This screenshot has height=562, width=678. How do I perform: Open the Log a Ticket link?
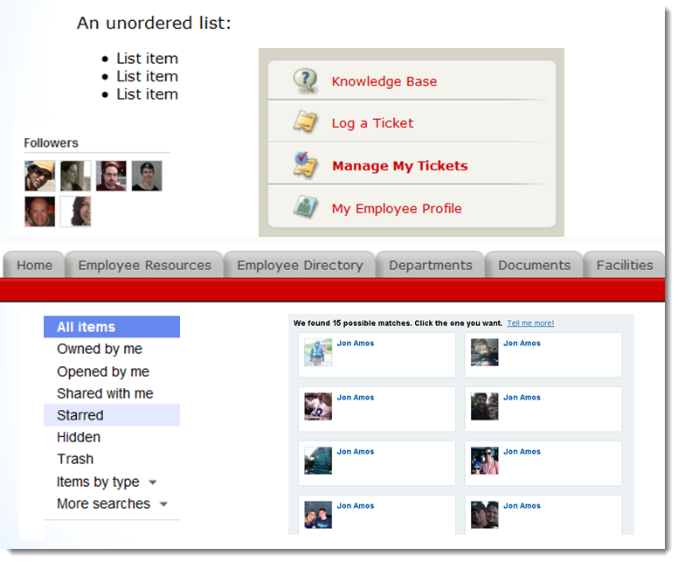(372, 123)
